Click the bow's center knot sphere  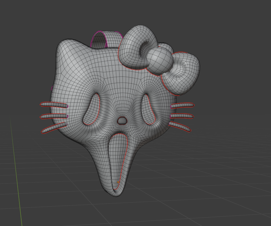click(160, 61)
